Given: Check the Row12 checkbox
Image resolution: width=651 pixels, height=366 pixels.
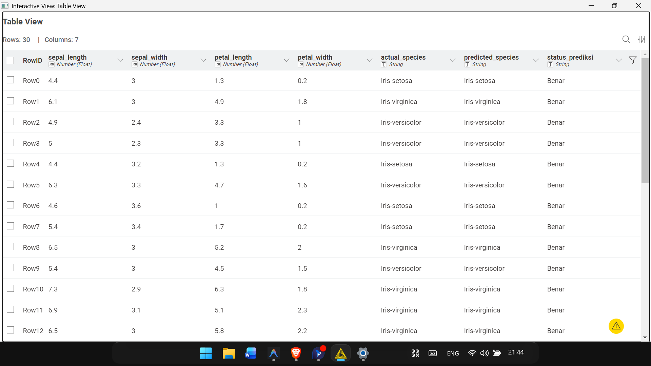Looking at the screenshot, I should tap(11, 330).
